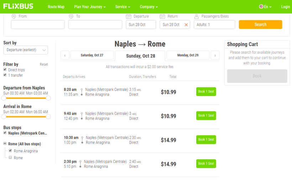The width and height of the screenshot is (292, 184).
Task: Switch to the Monday, Oct 29 tab
Action: [x=188, y=55]
